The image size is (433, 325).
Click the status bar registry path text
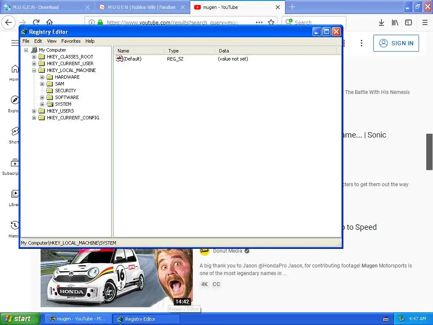[69, 243]
